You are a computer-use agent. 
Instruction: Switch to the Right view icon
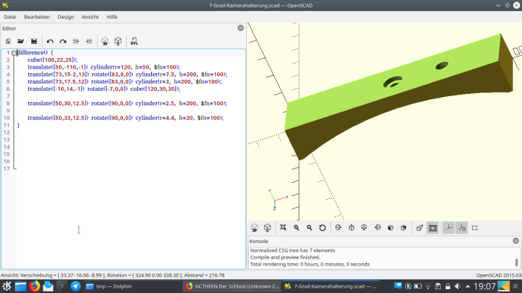(339, 227)
